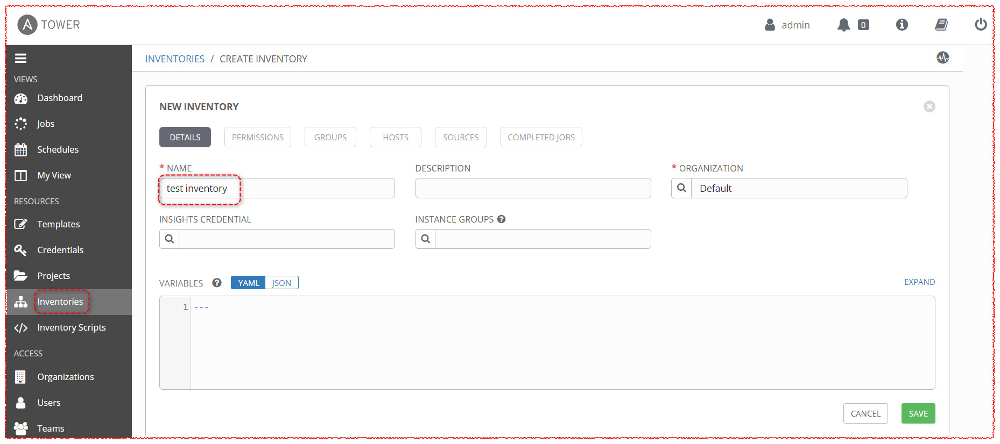Select the Completed Jobs tab
Image resolution: width=1000 pixels, height=444 pixels.
(x=541, y=137)
